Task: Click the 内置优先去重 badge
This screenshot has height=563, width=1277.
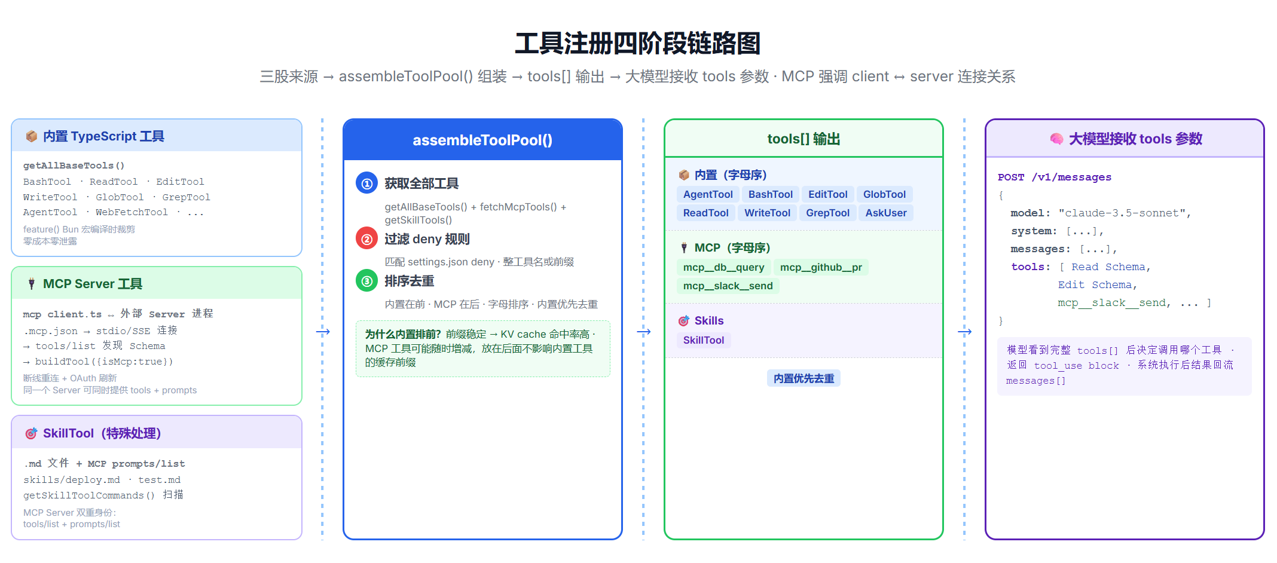Action: click(804, 378)
